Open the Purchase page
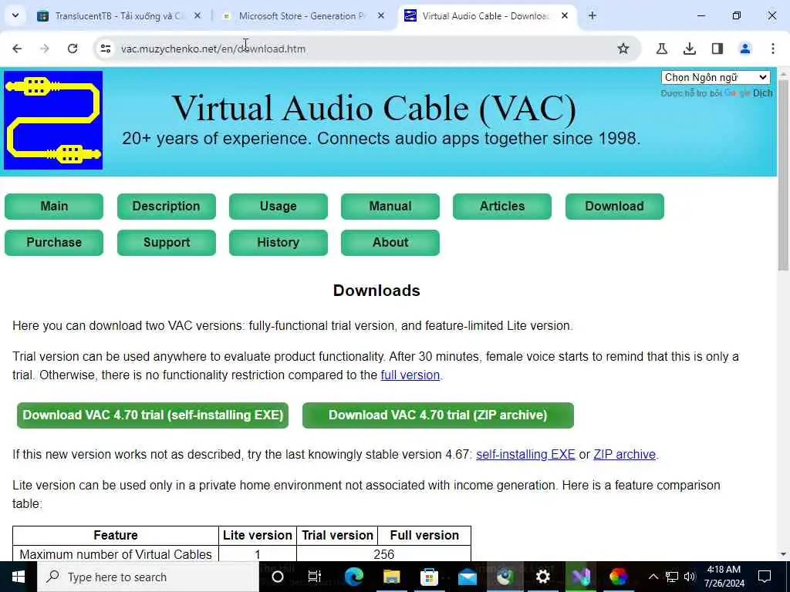 pyautogui.click(x=54, y=243)
